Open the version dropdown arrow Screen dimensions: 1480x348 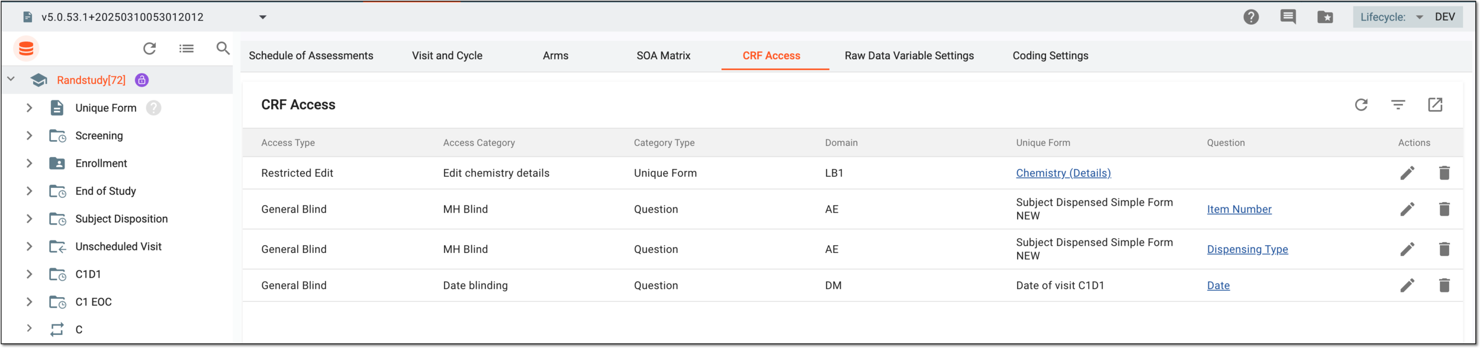point(263,17)
